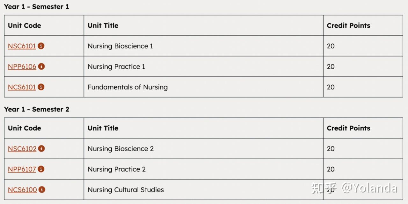The image size is (408, 204).
Task: Click the Year 1 - Semester 1 heading
Action: 37,7
